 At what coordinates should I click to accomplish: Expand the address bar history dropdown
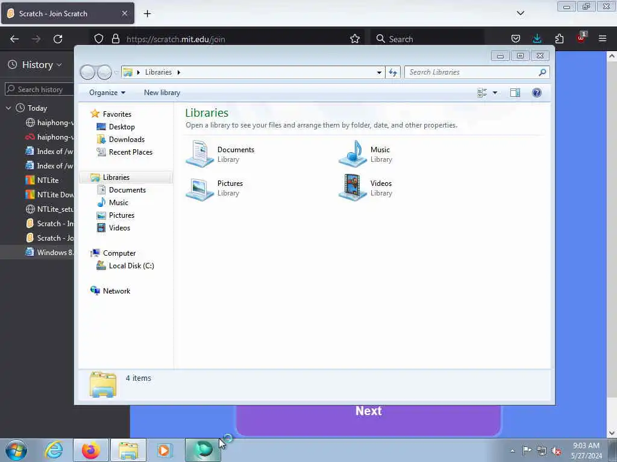point(379,72)
